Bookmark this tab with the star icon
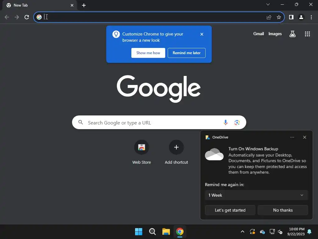 coord(279,17)
